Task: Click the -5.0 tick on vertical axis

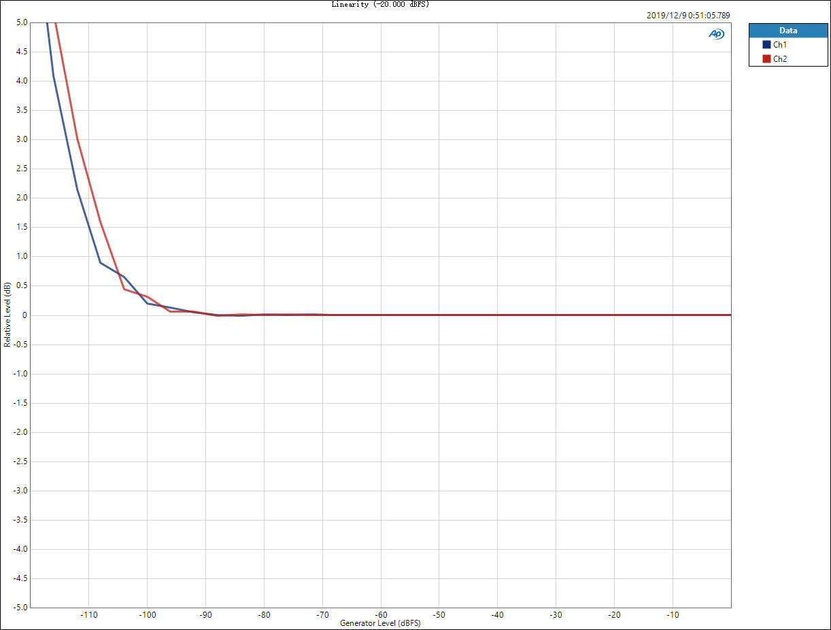Action: coord(20,608)
